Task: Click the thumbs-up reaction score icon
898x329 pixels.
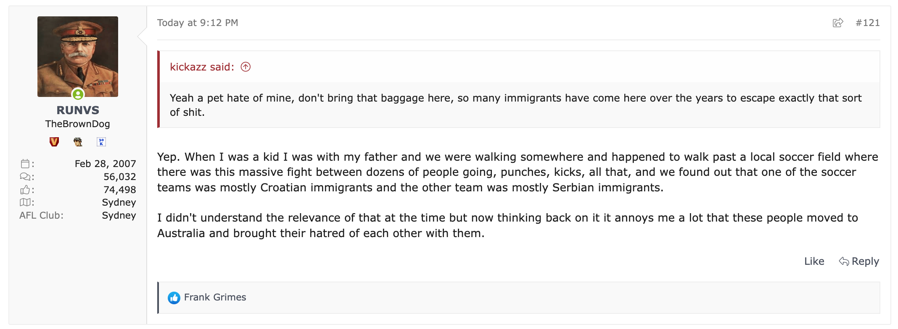Action: click(25, 190)
